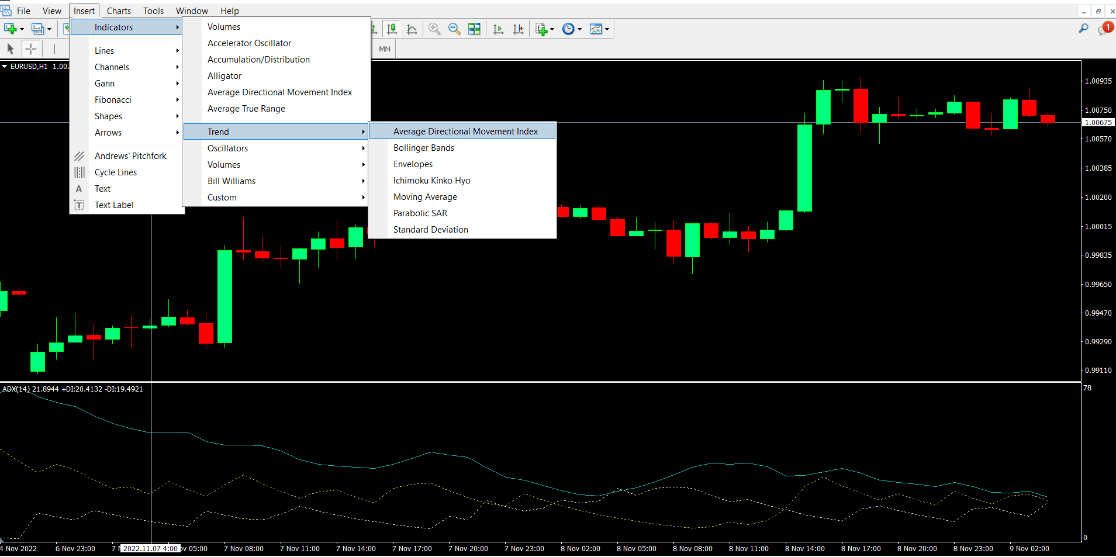Open the search magnifier icon

tap(1083, 28)
